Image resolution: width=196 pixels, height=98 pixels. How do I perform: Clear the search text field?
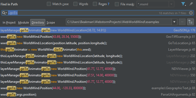191,13
